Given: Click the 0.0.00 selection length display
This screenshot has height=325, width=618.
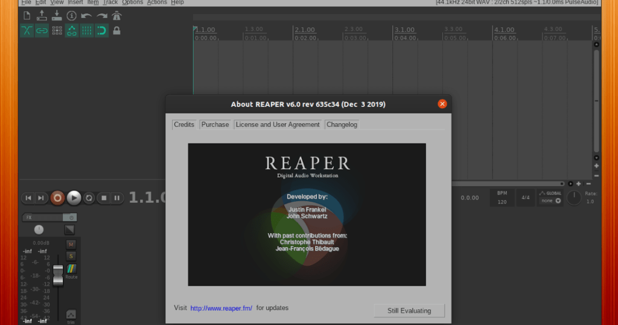Looking at the screenshot, I should pyautogui.click(x=470, y=198).
